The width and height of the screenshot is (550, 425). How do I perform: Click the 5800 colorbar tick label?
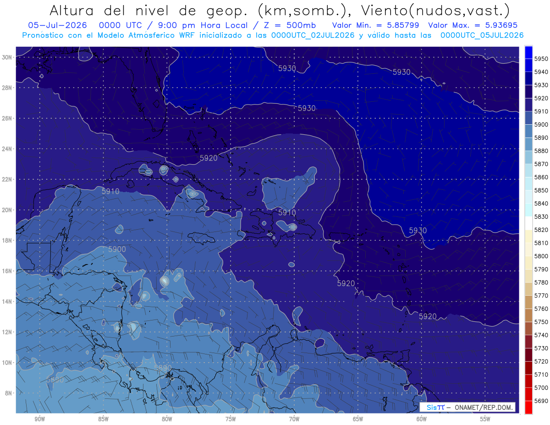click(541, 256)
